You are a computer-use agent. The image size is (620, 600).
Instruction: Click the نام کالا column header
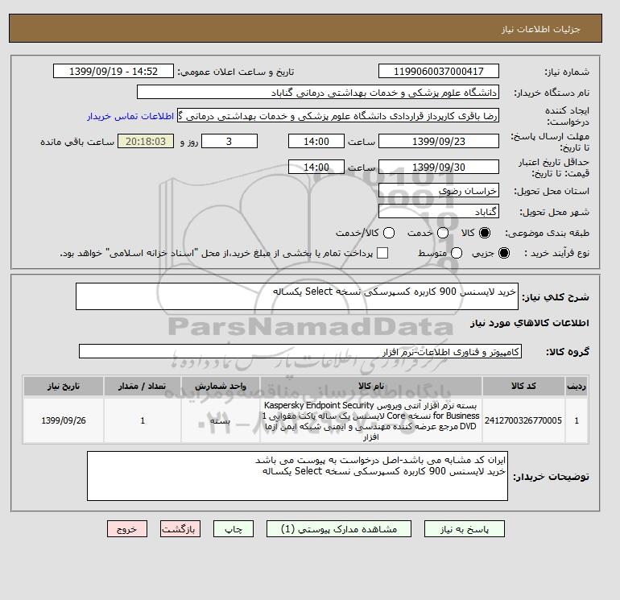371,386
